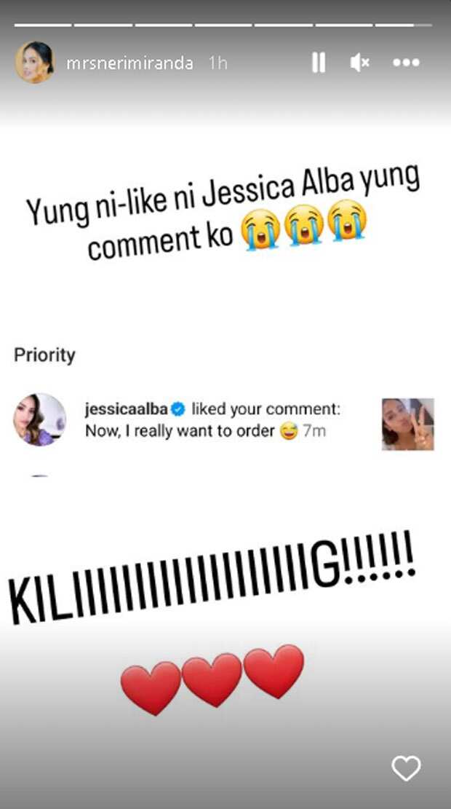Jump to first story progress segment
Viewport: 451px width, 809px height.
[43, 25]
